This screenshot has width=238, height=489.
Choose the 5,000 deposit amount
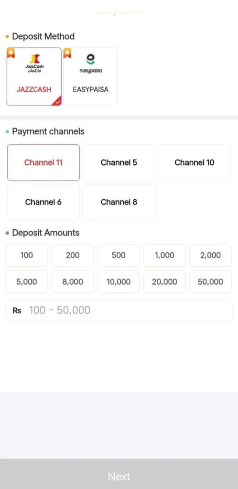pyautogui.click(x=26, y=282)
